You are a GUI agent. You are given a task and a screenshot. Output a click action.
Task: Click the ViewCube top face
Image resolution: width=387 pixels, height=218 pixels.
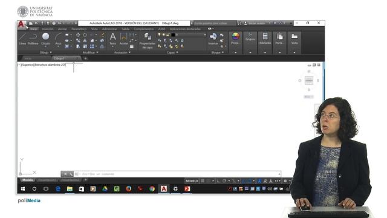click(x=309, y=81)
